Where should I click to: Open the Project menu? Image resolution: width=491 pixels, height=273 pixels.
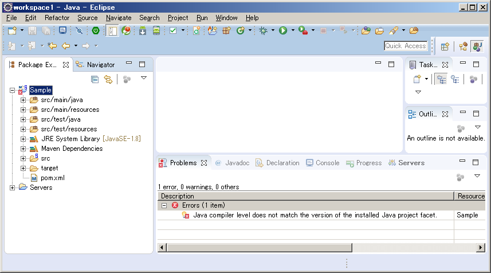[178, 18]
